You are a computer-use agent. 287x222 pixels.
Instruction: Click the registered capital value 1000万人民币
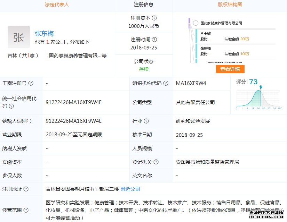click(x=144, y=26)
